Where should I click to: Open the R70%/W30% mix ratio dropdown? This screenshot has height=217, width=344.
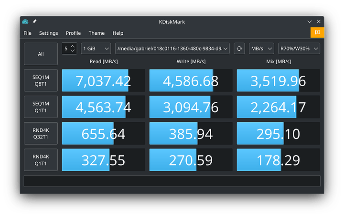[299, 49]
